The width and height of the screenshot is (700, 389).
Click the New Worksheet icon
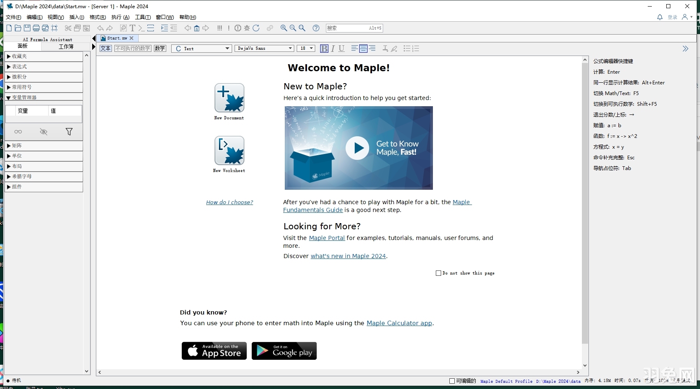[x=229, y=151]
